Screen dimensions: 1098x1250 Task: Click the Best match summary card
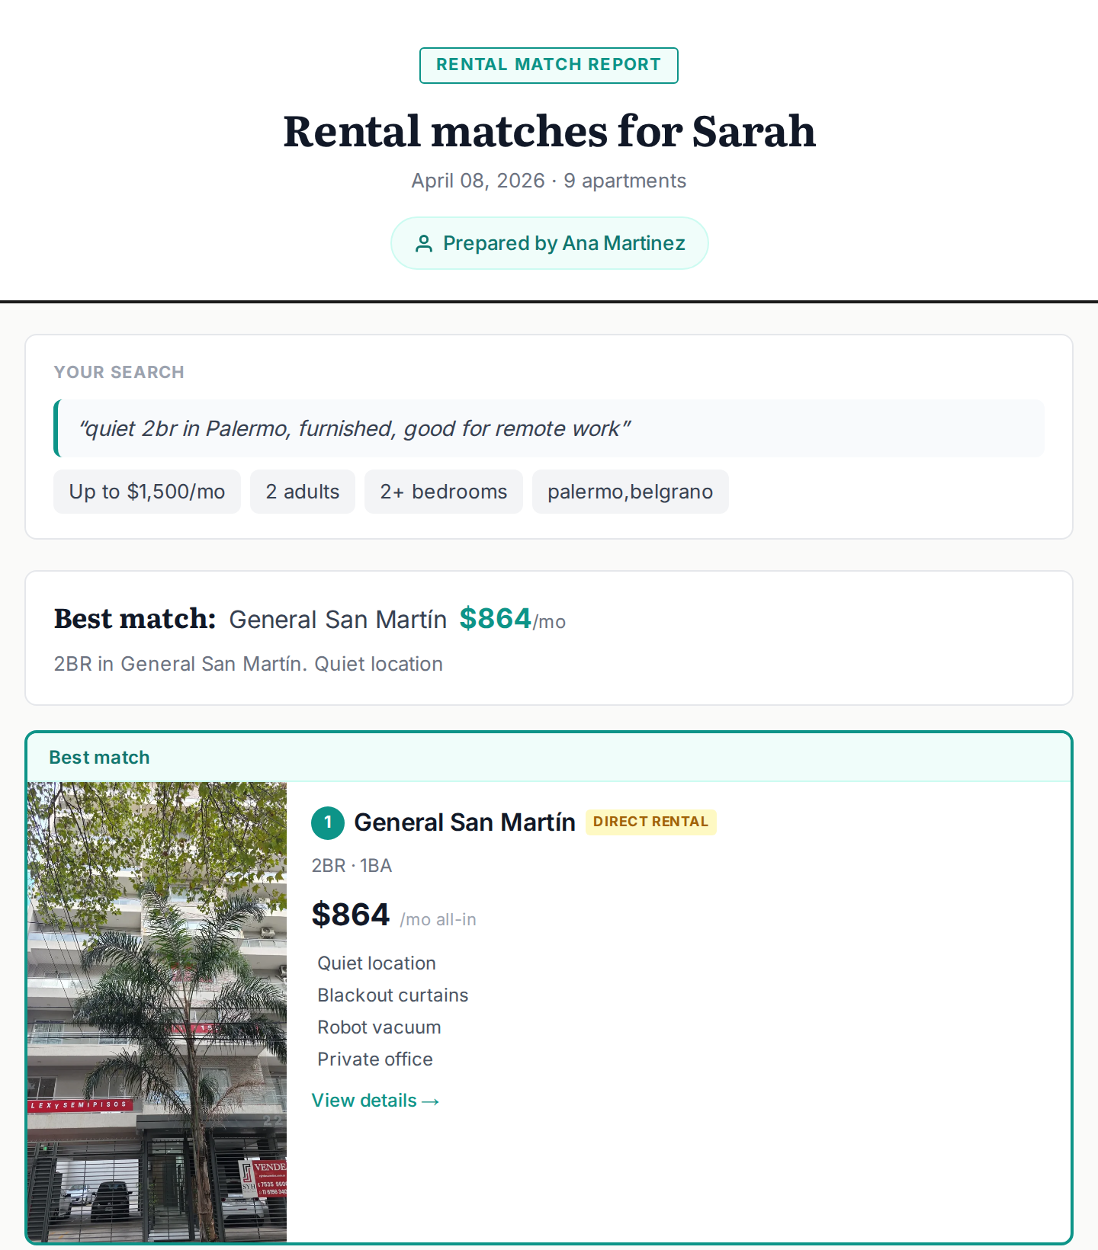pos(549,638)
